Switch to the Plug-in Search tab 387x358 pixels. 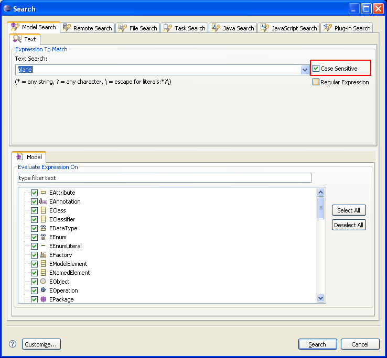pyautogui.click(x=347, y=28)
